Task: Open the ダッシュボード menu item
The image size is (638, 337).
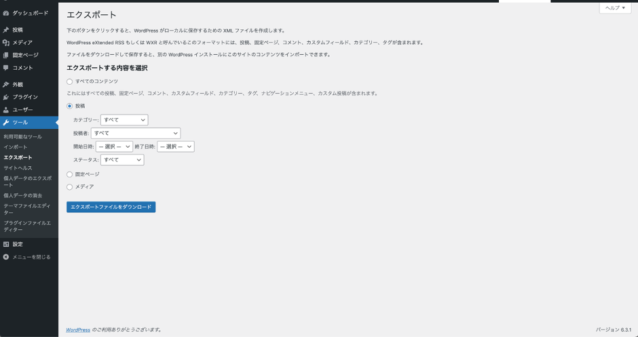Action: tap(29, 14)
